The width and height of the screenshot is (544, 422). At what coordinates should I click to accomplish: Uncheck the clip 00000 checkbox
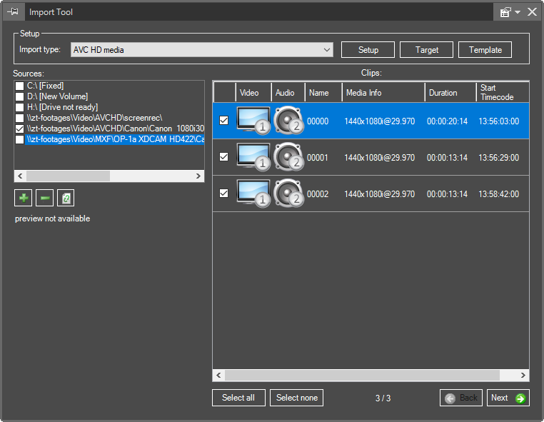[223, 121]
